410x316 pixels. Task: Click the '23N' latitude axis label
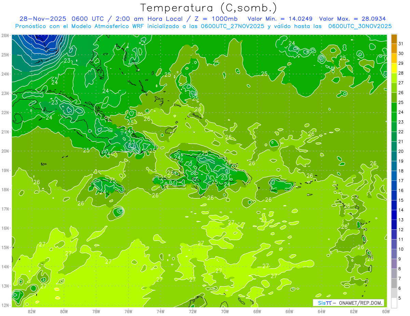click(x=5, y=93)
